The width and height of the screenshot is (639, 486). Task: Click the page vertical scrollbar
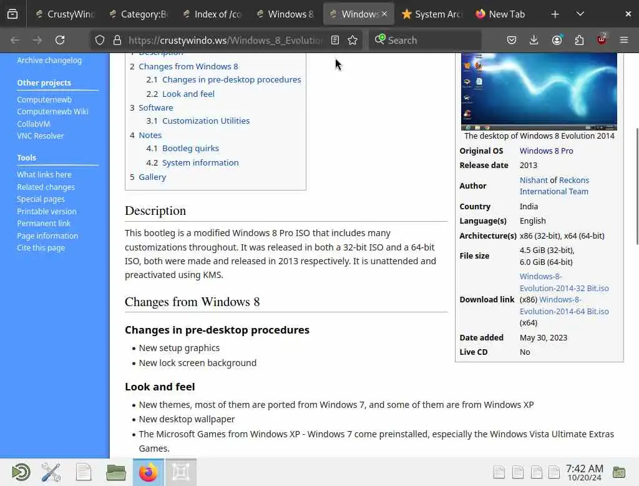click(637, 187)
